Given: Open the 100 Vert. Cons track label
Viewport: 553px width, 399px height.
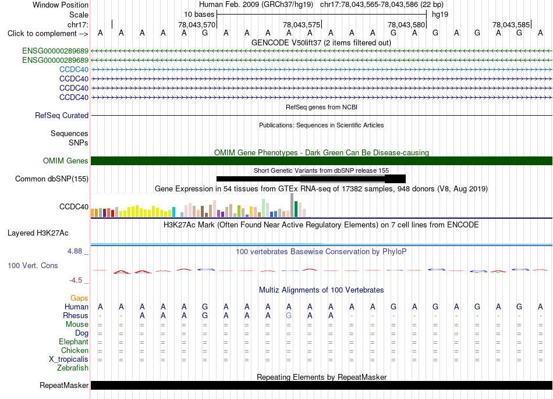Looking at the screenshot, I should (33, 265).
